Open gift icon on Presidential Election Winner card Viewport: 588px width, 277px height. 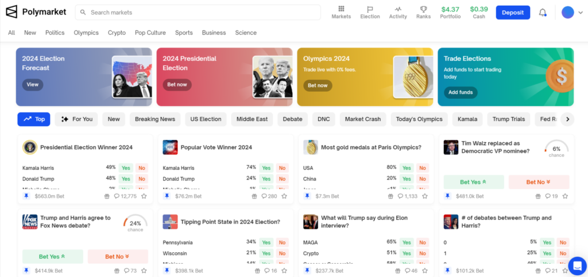click(107, 196)
